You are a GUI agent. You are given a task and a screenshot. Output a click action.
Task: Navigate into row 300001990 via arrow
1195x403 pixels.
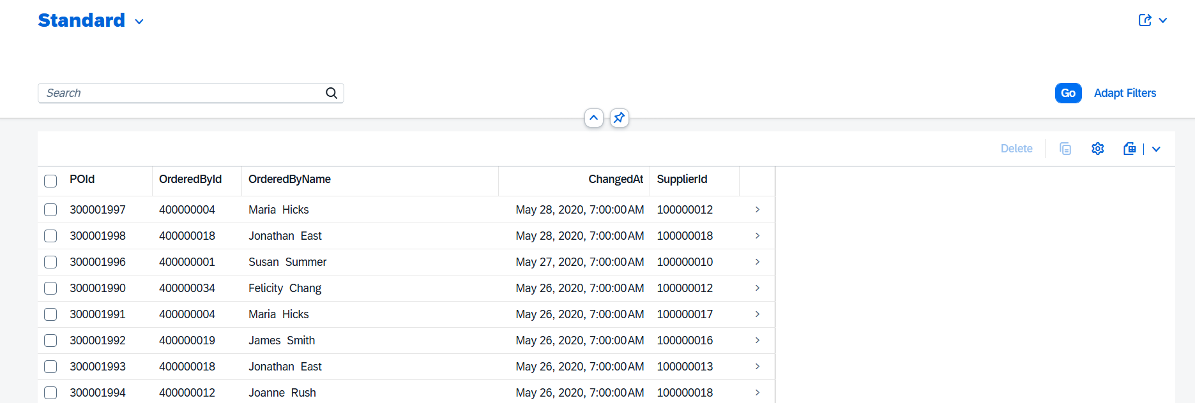pyautogui.click(x=757, y=288)
